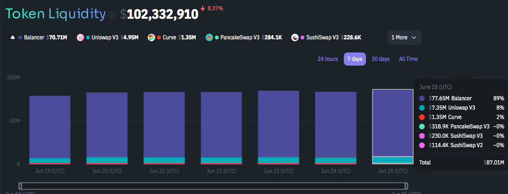Click the PancakeSwap V3 logo icon

(209, 37)
